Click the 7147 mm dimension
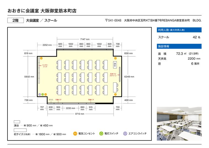Image resolution: width=209 pixels, height=148 pixels. [85, 39]
